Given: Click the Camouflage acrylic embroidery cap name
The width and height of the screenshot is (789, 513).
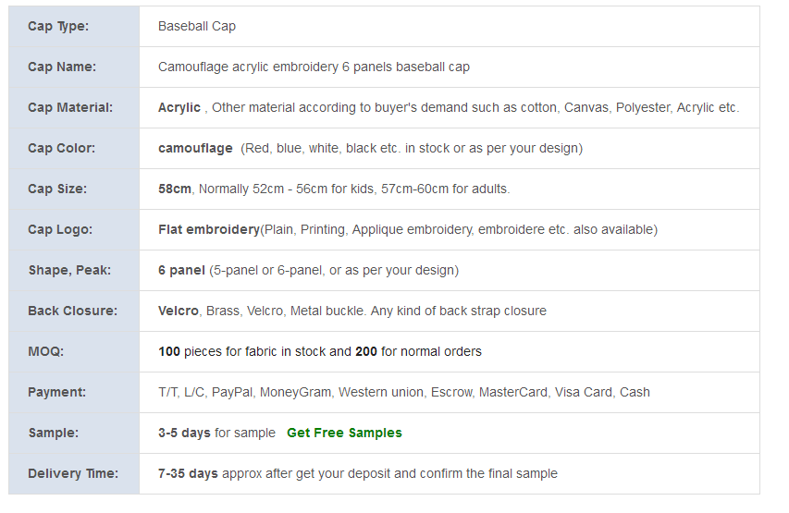Looking at the screenshot, I should tap(314, 67).
